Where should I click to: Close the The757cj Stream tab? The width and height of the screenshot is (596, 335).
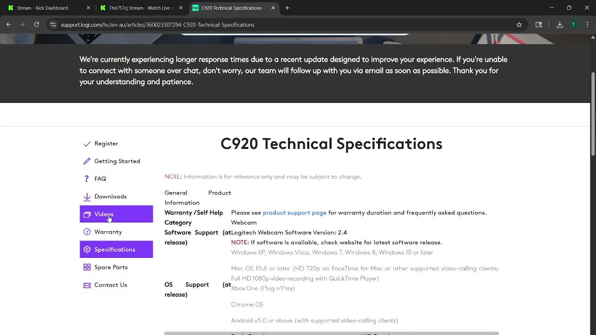[181, 8]
